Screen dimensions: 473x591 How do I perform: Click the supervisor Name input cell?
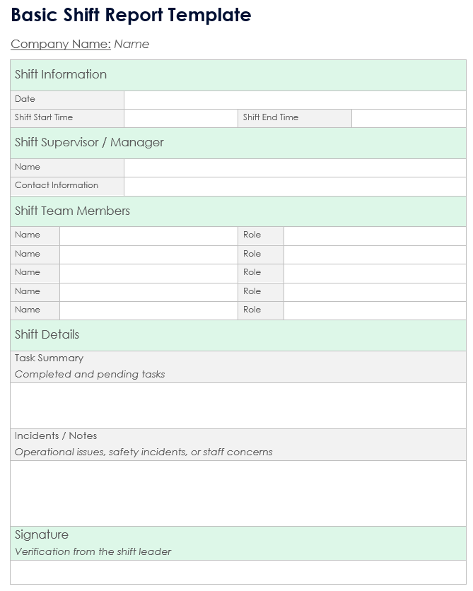(x=294, y=168)
